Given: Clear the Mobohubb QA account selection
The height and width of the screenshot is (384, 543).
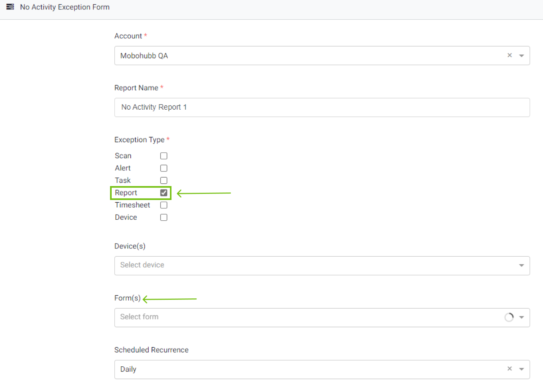Looking at the screenshot, I should pos(509,55).
